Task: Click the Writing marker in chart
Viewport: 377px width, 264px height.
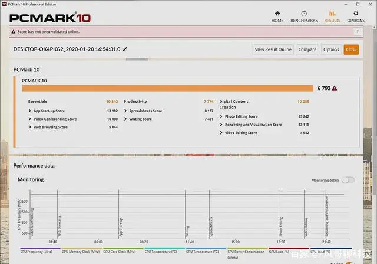Action: [x=187, y=231]
